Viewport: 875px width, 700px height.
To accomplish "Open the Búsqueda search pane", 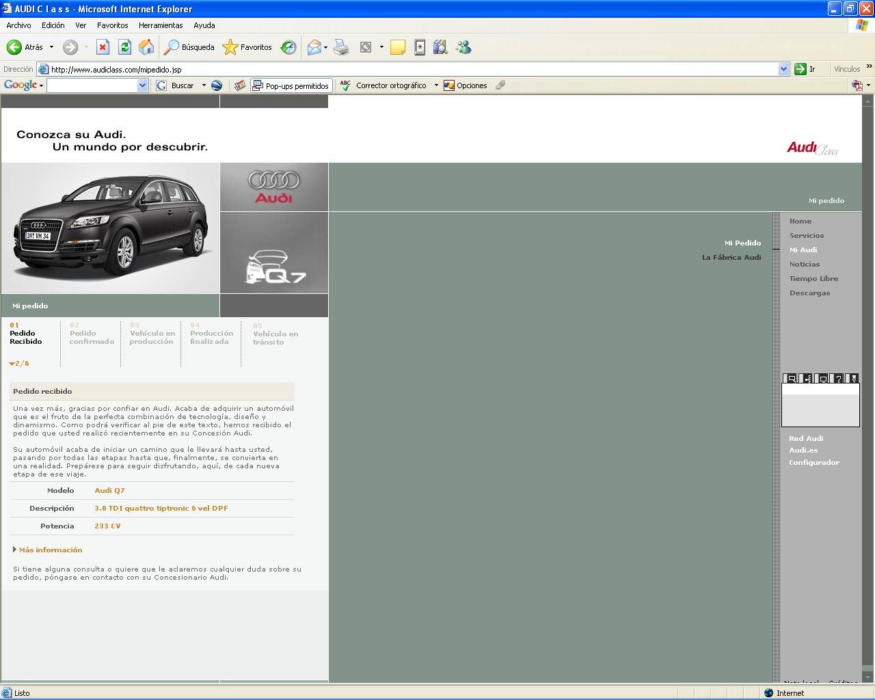I will pyautogui.click(x=189, y=47).
